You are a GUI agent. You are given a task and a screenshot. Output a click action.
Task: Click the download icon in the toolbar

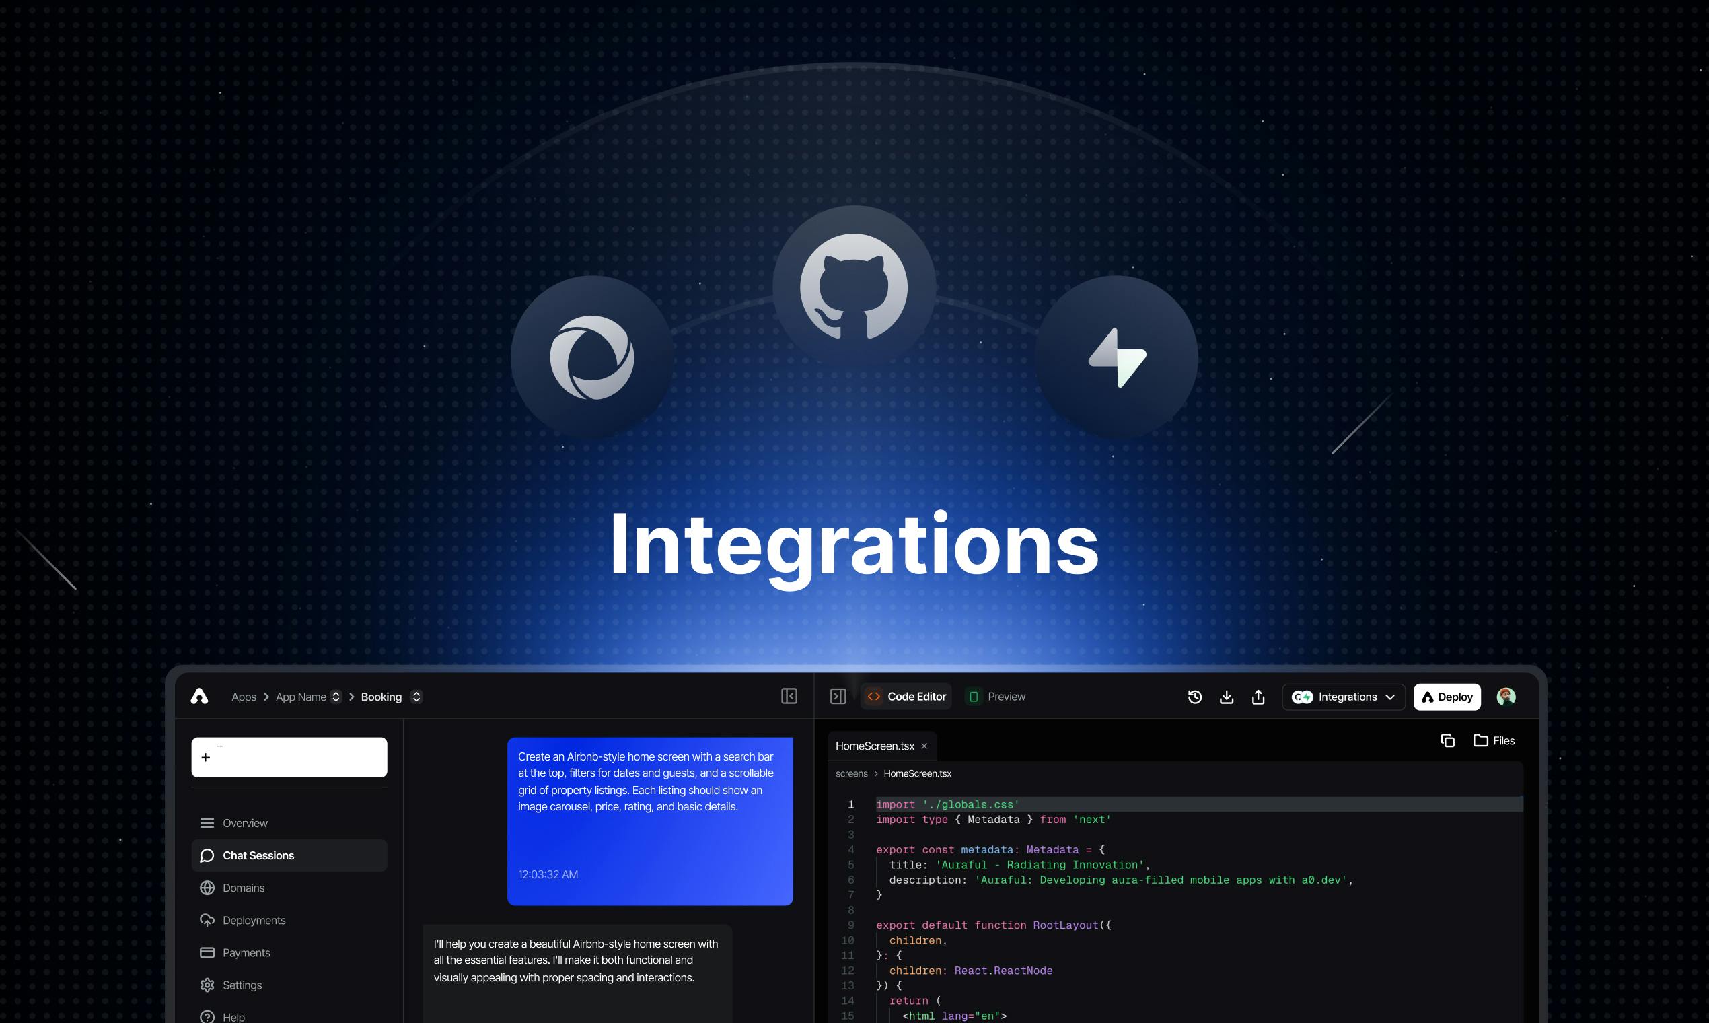(x=1227, y=697)
